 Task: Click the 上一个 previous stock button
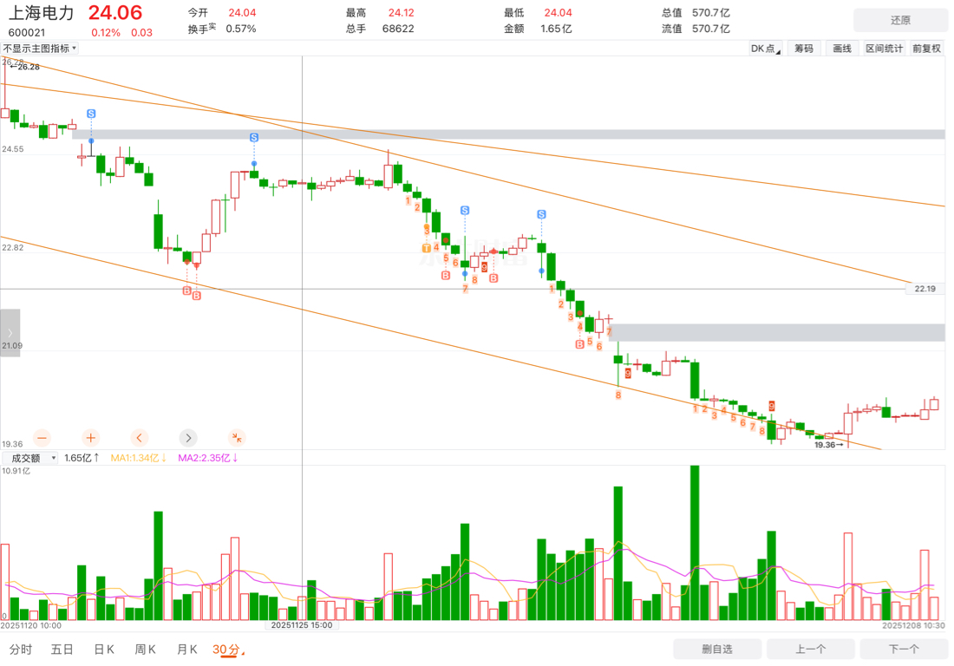810,649
